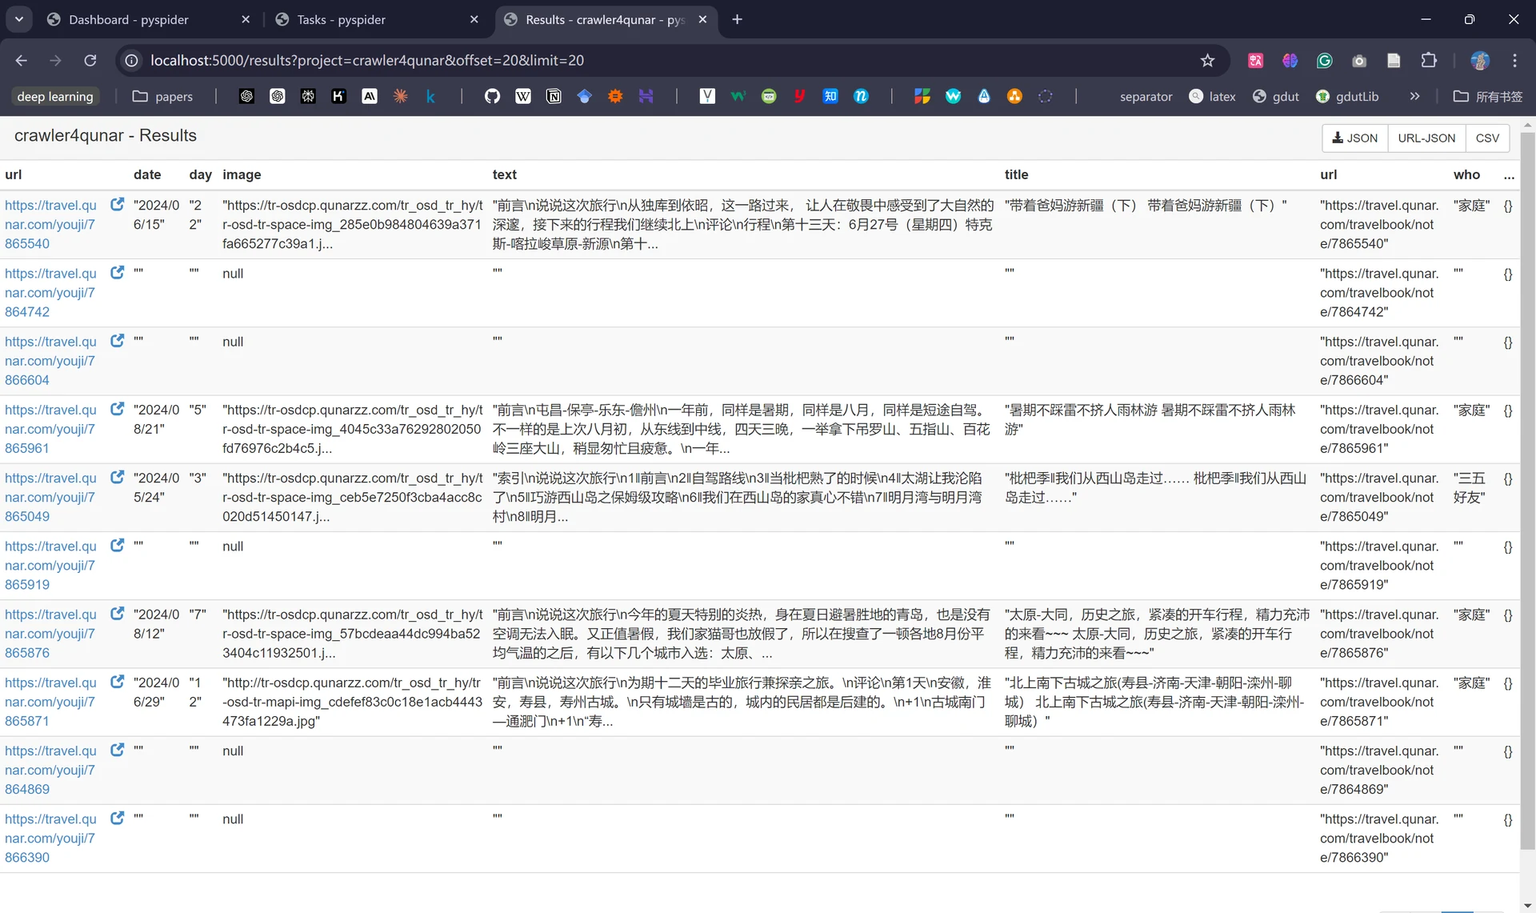Open the Chrome profile avatar

(x=1480, y=60)
